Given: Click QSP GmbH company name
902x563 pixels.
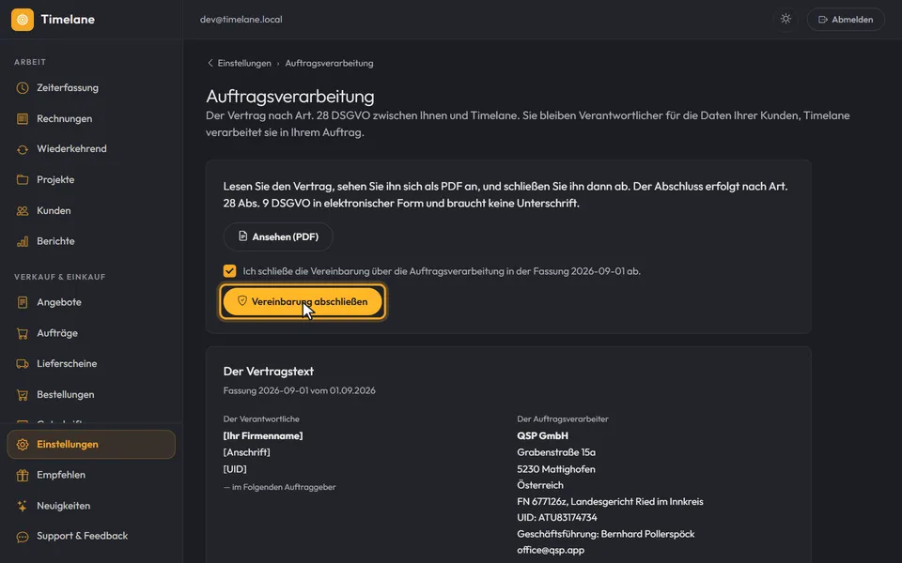Looking at the screenshot, I should coord(542,436).
